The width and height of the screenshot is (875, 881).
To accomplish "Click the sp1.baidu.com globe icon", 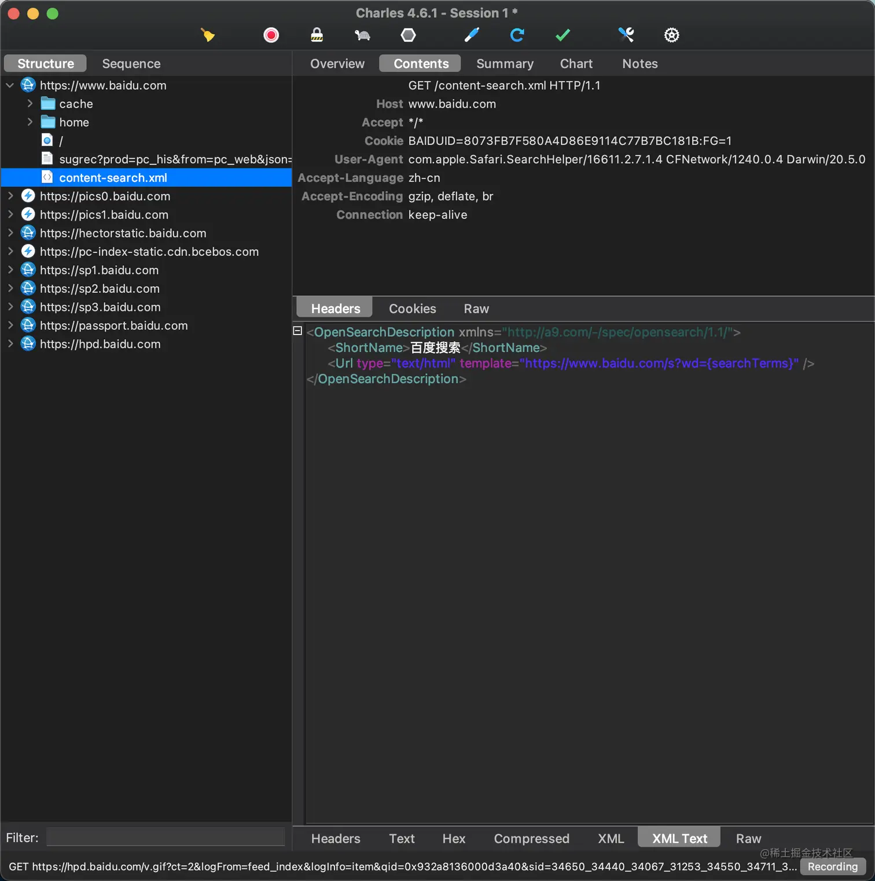I will (x=28, y=270).
